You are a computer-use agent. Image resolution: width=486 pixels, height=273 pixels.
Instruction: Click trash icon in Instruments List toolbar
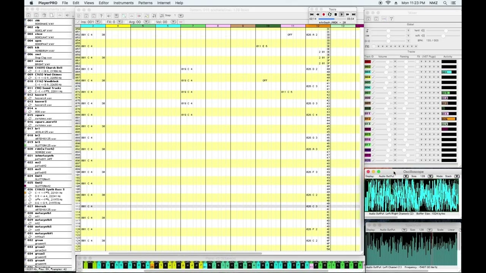44,15
